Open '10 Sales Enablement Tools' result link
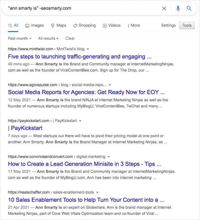 pyautogui.click(x=86, y=200)
